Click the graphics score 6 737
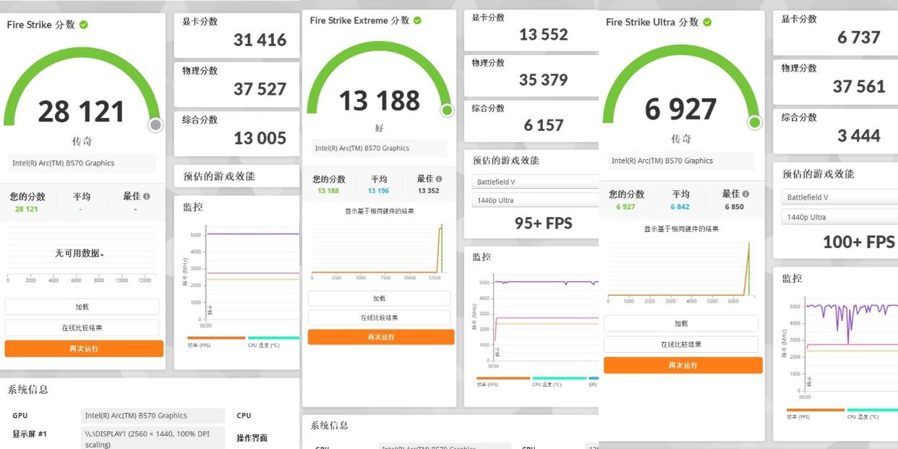 859,37
